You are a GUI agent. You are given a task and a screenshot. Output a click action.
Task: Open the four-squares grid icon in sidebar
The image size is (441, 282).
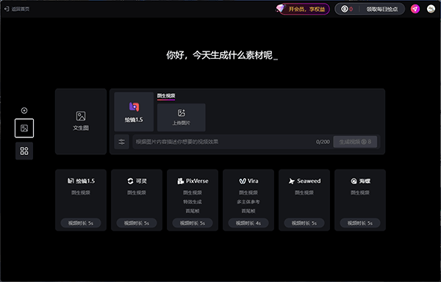[x=24, y=151]
